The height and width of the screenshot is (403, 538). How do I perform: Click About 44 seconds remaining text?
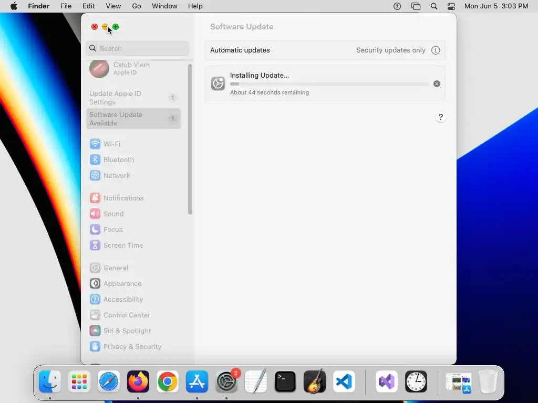(x=270, y=92)
